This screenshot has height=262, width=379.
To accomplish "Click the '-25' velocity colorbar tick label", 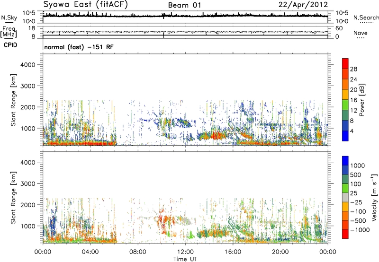I will click(x=356, y=202).
